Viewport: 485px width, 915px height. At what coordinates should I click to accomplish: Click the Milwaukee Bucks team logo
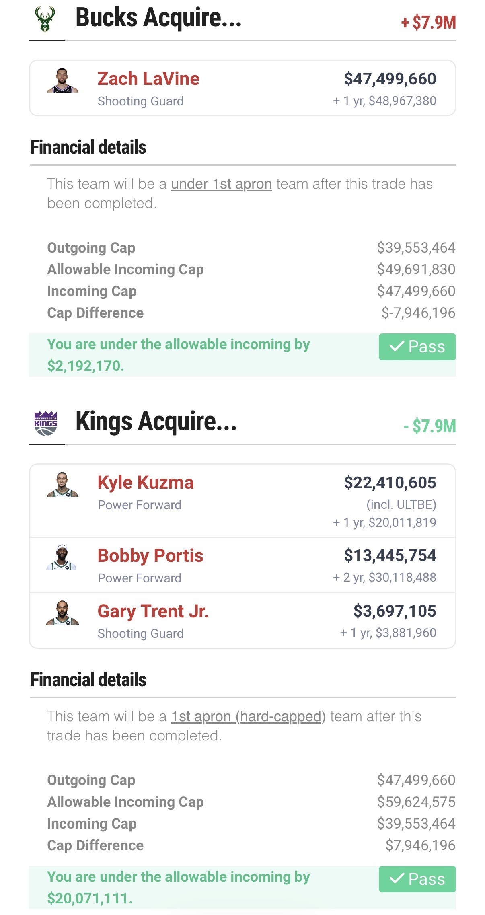[x=45, y=19]
